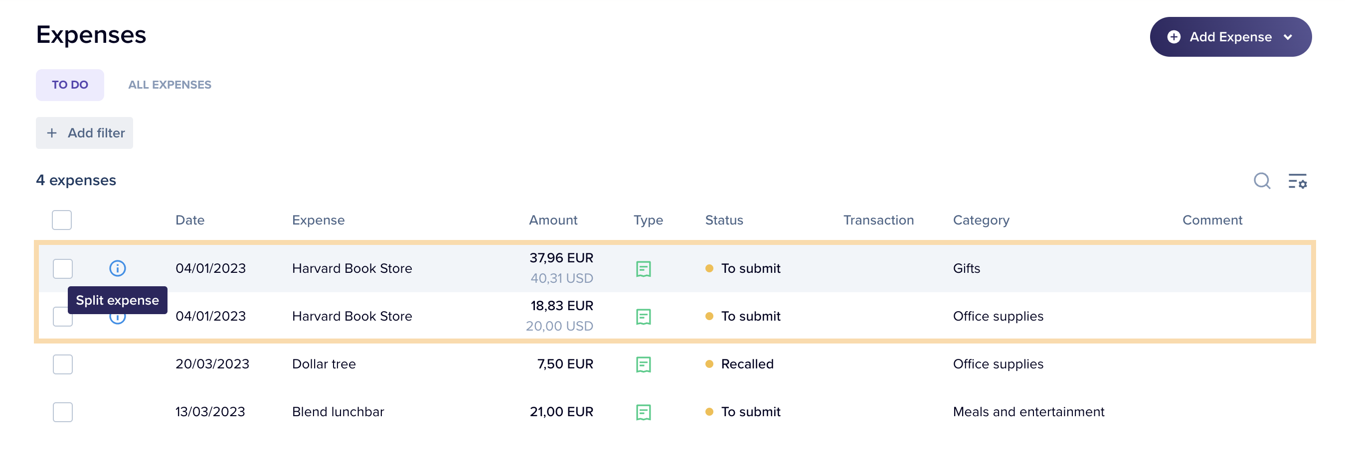Switch to the ALL EXPENSES tab
Screen dimensions: 1345x461
[169, 84]
